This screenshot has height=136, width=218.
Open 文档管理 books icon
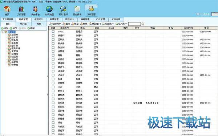pos(21,9)
